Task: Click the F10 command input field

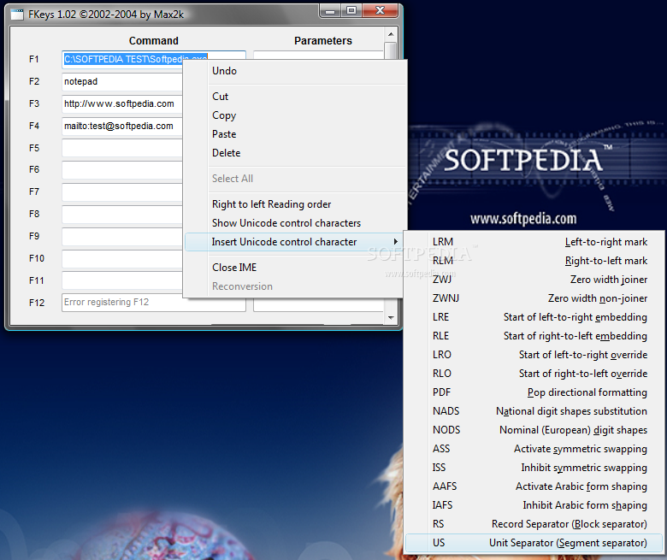Action: click(x=122, y=258)
